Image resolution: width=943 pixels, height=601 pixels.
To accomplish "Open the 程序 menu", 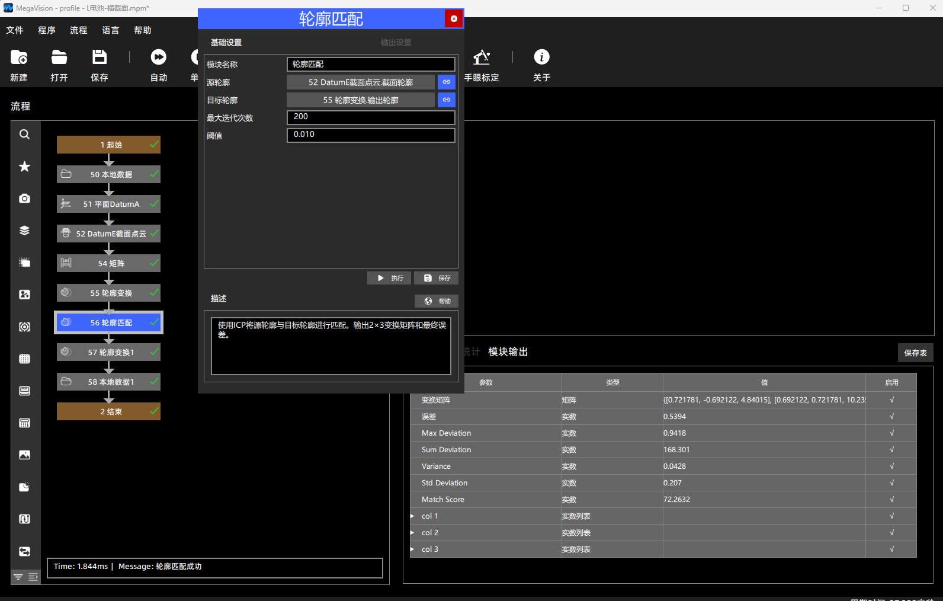I will (x=47, y=30).
